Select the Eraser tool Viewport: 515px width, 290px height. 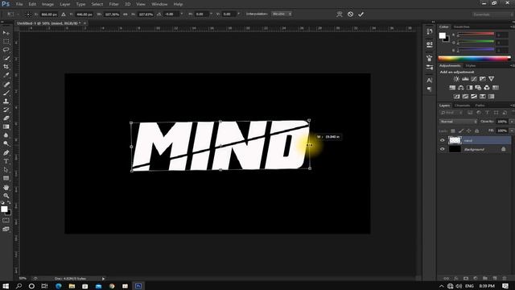[6, 118]
